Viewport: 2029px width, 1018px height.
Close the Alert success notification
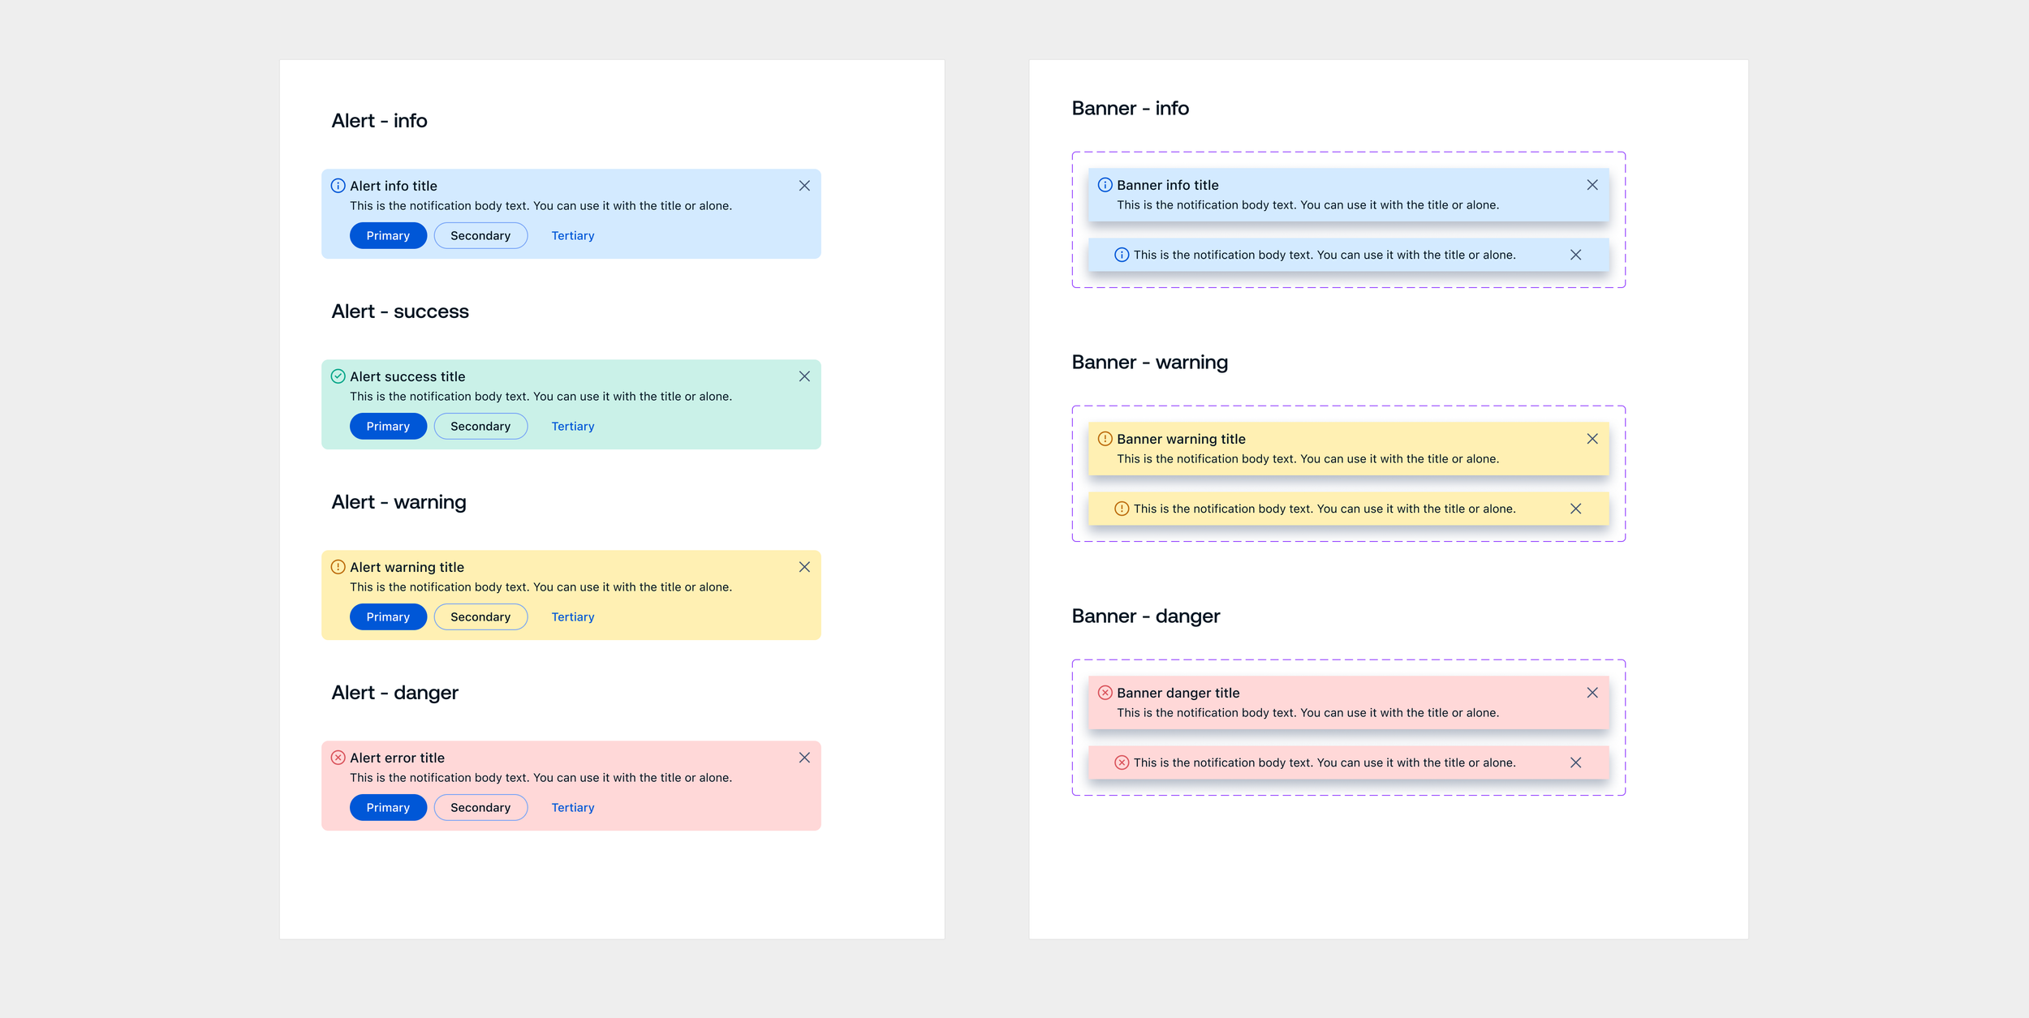803,376
